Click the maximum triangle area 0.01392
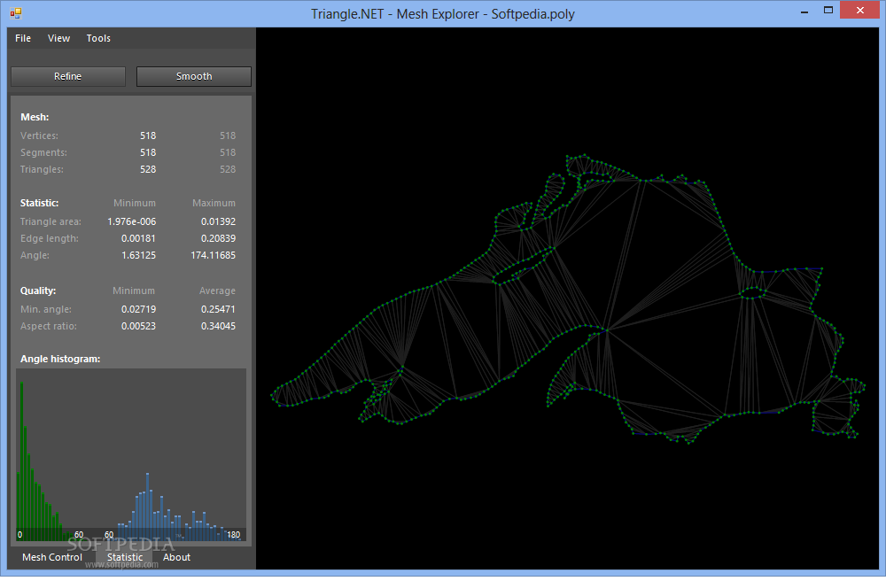 (218, 222)
